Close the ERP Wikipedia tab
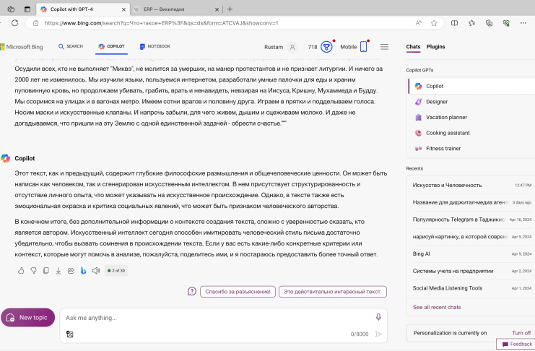The height and width of the screenshot is (351, 535). pyautogui.click(x=217, y=9)
